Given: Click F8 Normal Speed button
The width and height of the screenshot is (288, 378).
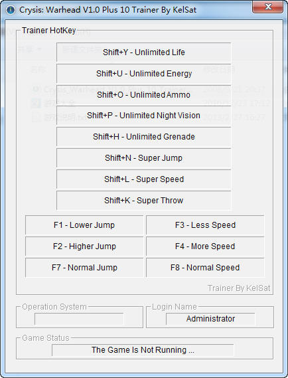Looking at the screenshot, I should (205, 267).
